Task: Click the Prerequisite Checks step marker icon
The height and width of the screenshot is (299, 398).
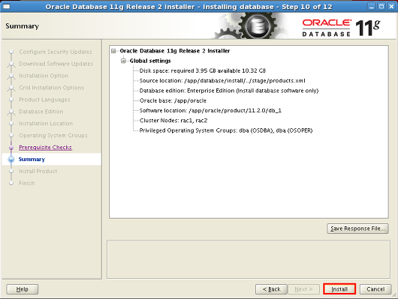Action: coord(11,148)
